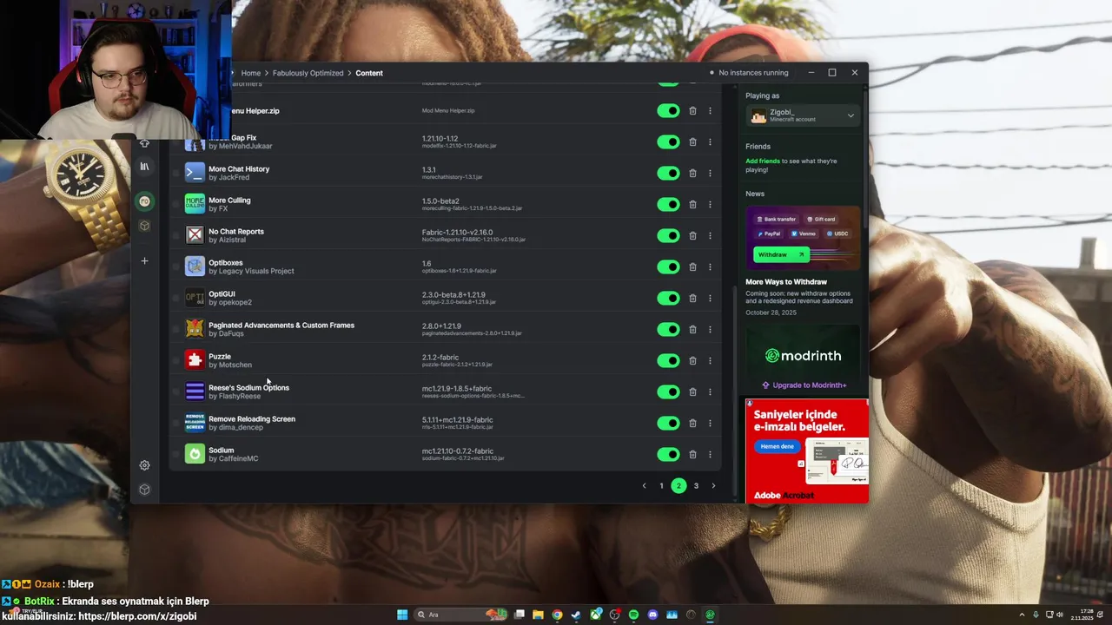Viewport: 1112px width, 625px height.
Task: Open the cube instance icon below Fabulously Optimized
Action: point(144,226)
